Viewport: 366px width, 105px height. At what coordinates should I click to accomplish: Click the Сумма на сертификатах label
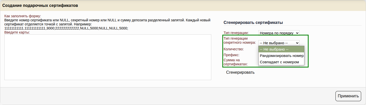pos(235,62)
